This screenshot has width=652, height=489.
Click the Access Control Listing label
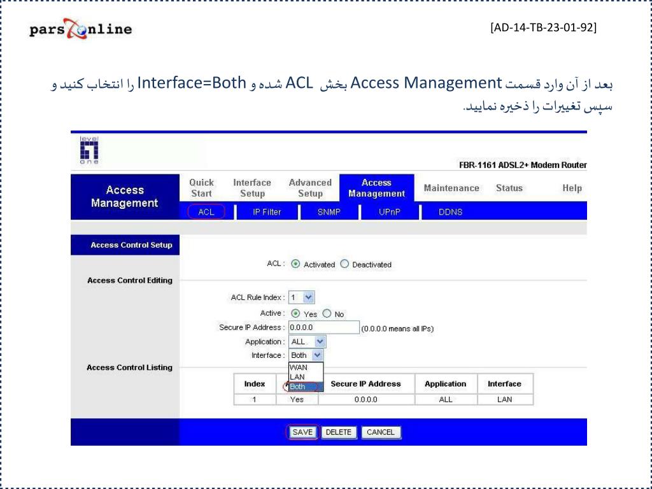tap(129, 367)
